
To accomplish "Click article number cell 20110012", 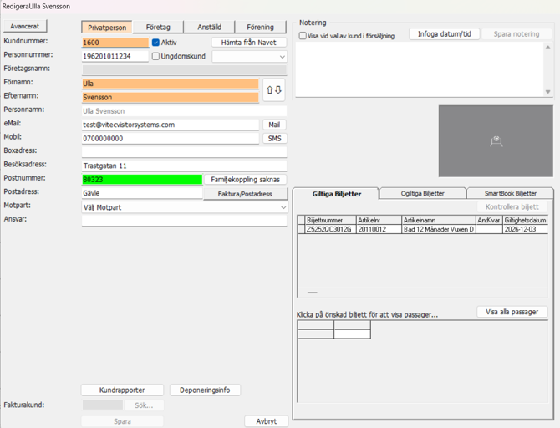I will pos(379,229).
